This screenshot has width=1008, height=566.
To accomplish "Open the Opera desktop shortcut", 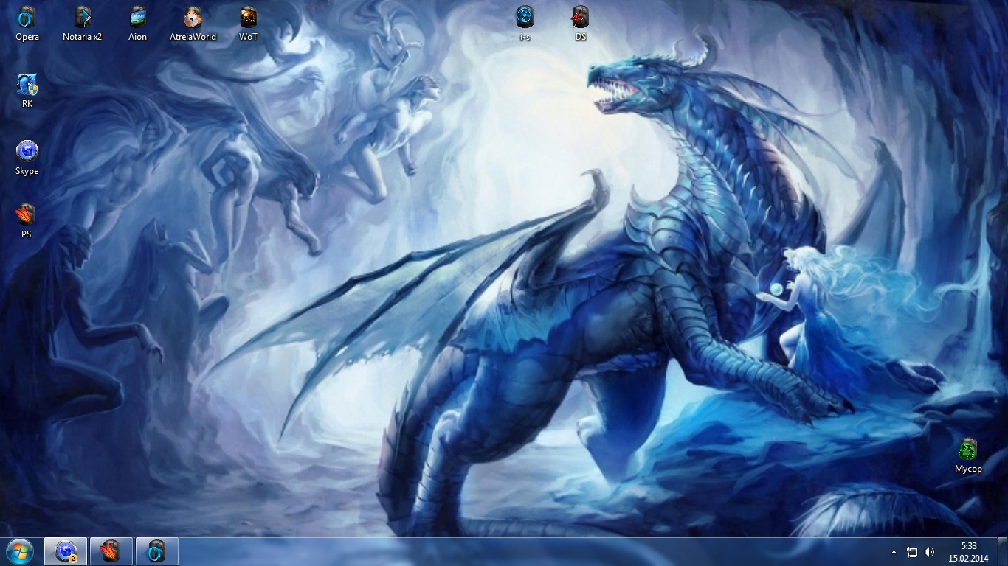I will [x=27, y=23].
